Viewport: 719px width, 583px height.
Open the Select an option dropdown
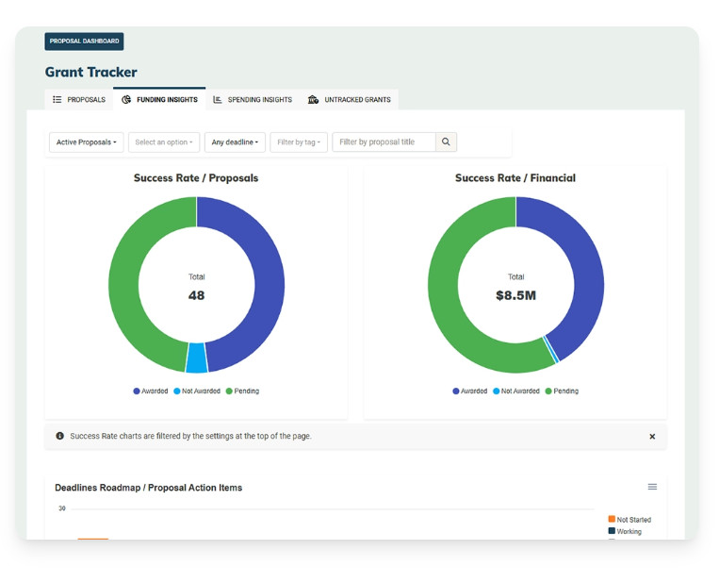(164, 142)
